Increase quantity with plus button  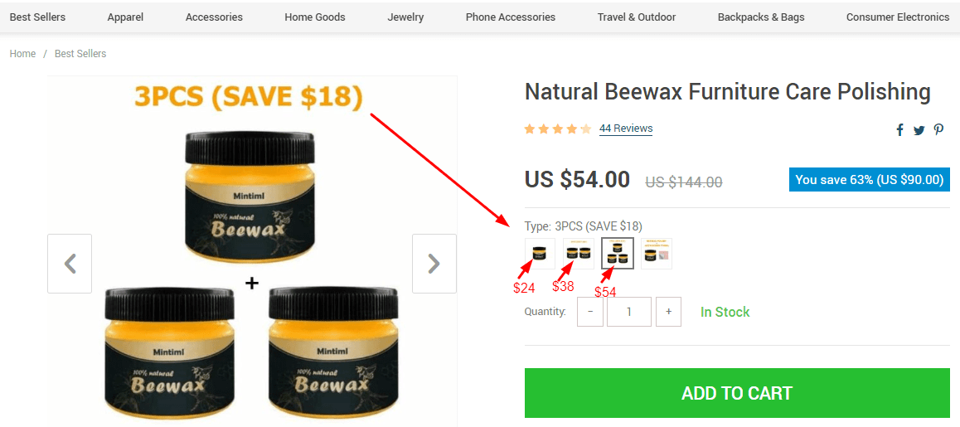pos(668,312)
